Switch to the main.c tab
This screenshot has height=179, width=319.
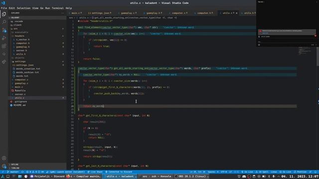coord(76,13)
